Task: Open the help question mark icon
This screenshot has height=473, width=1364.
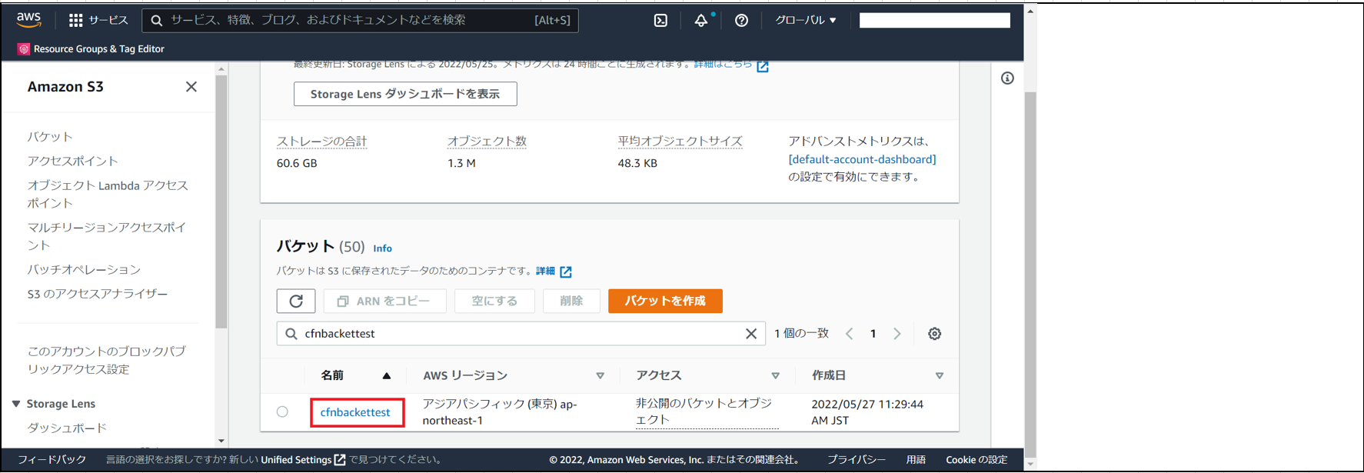Action: 741,21
